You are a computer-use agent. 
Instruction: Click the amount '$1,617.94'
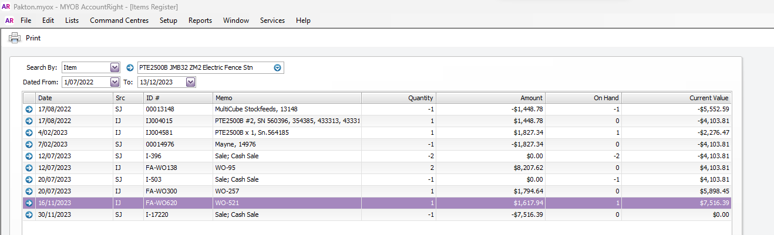[x=529, y=203]
